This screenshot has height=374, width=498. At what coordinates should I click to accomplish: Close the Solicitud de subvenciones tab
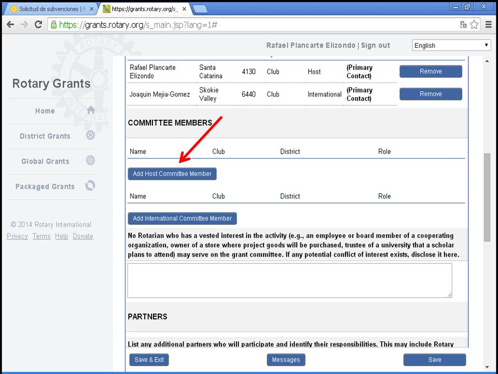[91, 9]
